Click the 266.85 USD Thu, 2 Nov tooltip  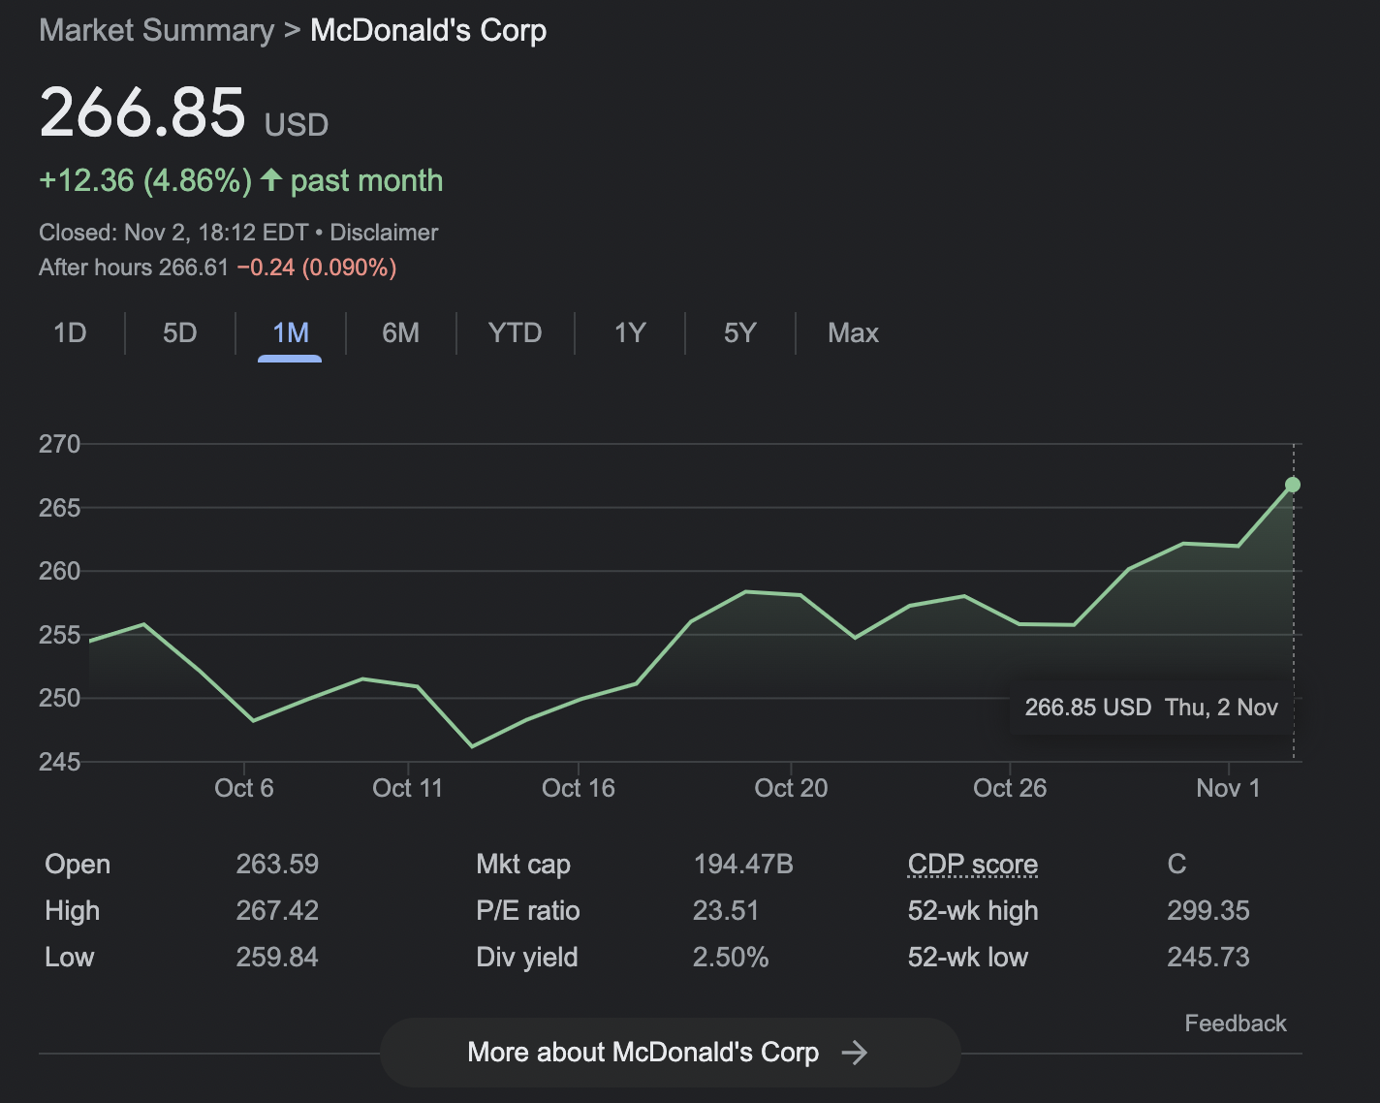click(x=1150, y=708)
